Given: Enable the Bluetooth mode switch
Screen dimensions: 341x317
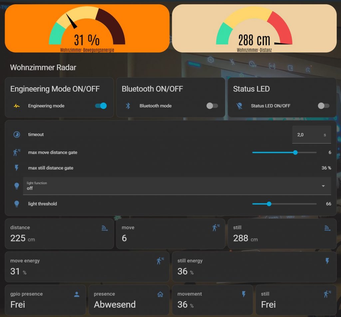Looking at the screenshot, I should pos(212,106).
